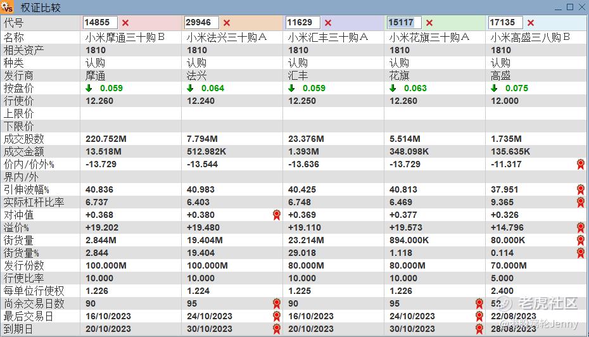Image resolution: width=589 pixels, height=337 pixels.
Task: Click outstanding quantity 23.214M
Action: [x=306, y=240]
